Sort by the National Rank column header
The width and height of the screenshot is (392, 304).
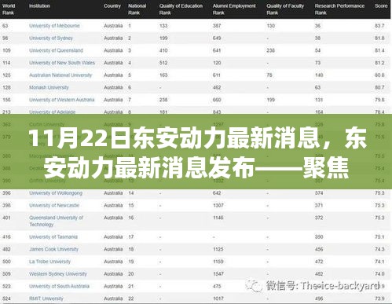137,9
